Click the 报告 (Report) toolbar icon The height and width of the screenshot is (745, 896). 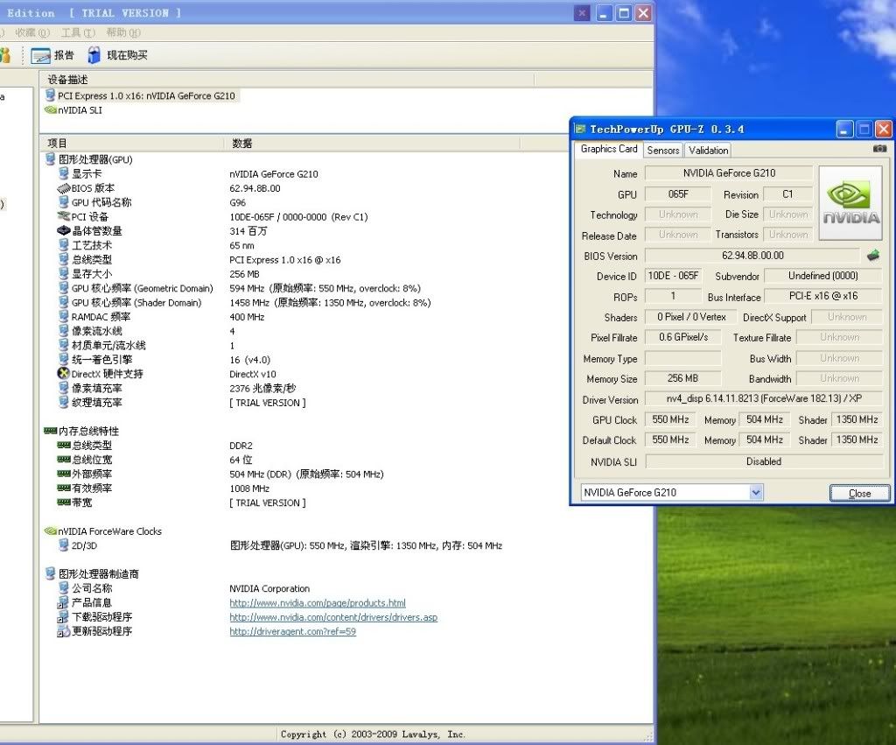(x=40, y=55)
